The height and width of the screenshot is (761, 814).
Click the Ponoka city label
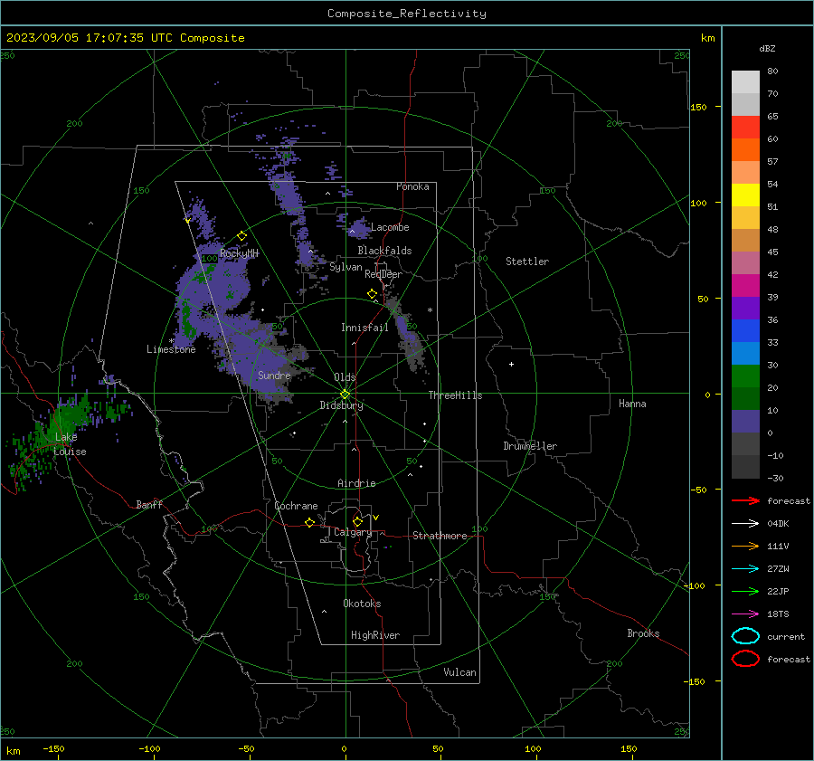[x=412, y=186]
